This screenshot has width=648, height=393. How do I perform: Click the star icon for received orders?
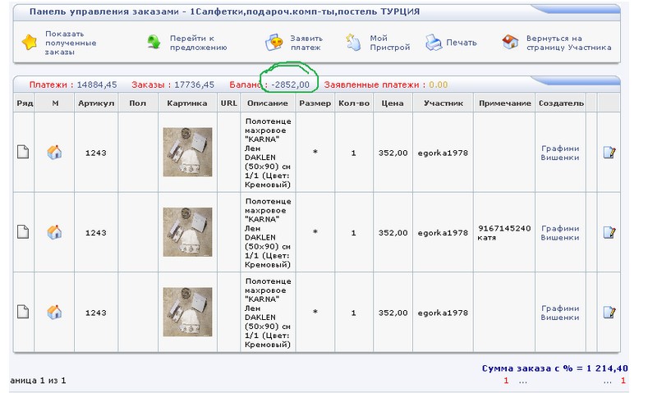(x=29, y=43)
